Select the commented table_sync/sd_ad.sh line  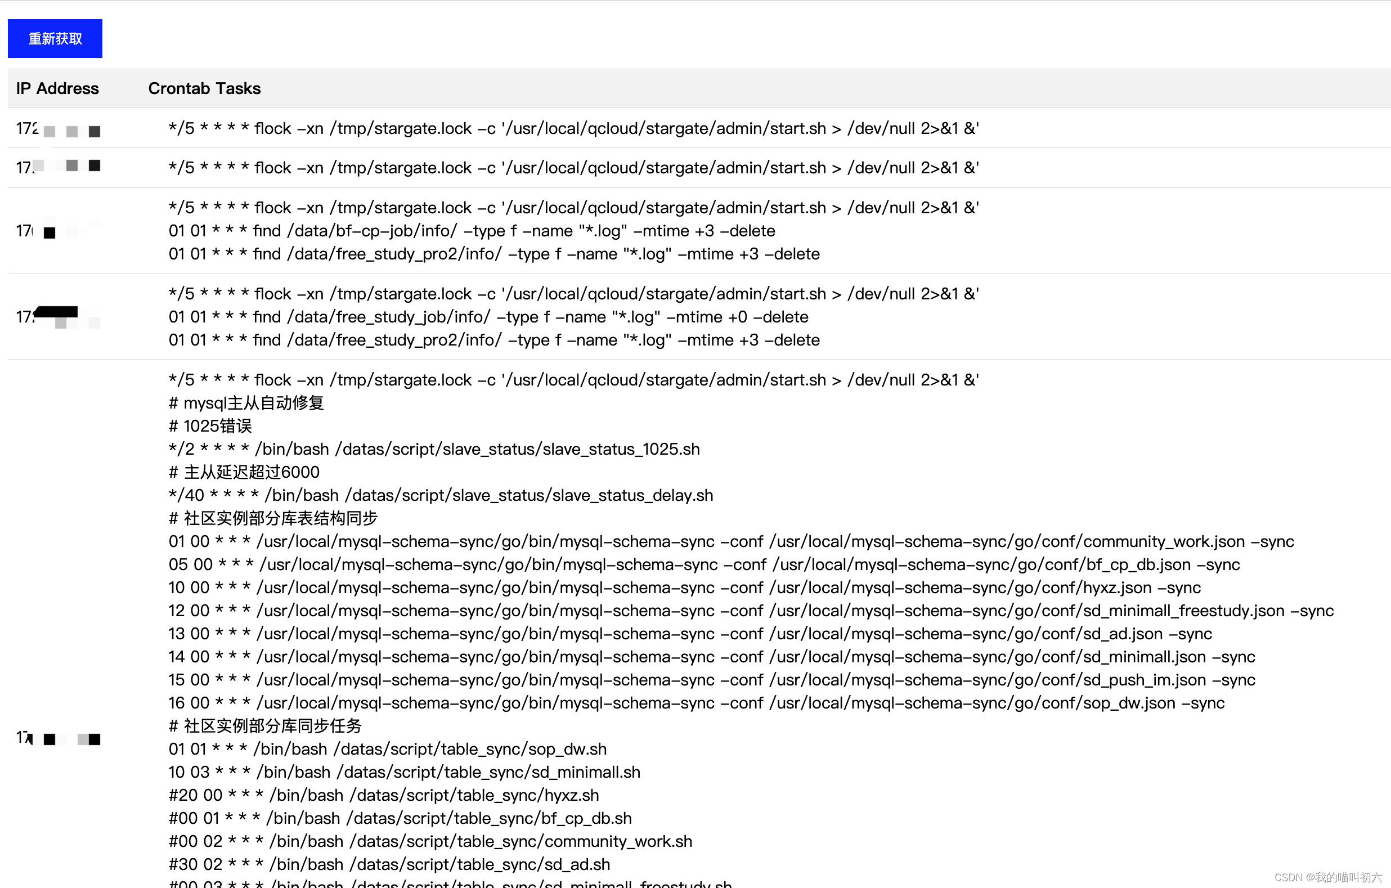point(389,865)
